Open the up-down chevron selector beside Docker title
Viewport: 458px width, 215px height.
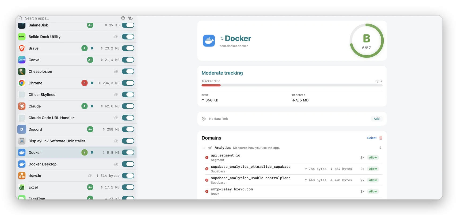(x=222, y=38)
